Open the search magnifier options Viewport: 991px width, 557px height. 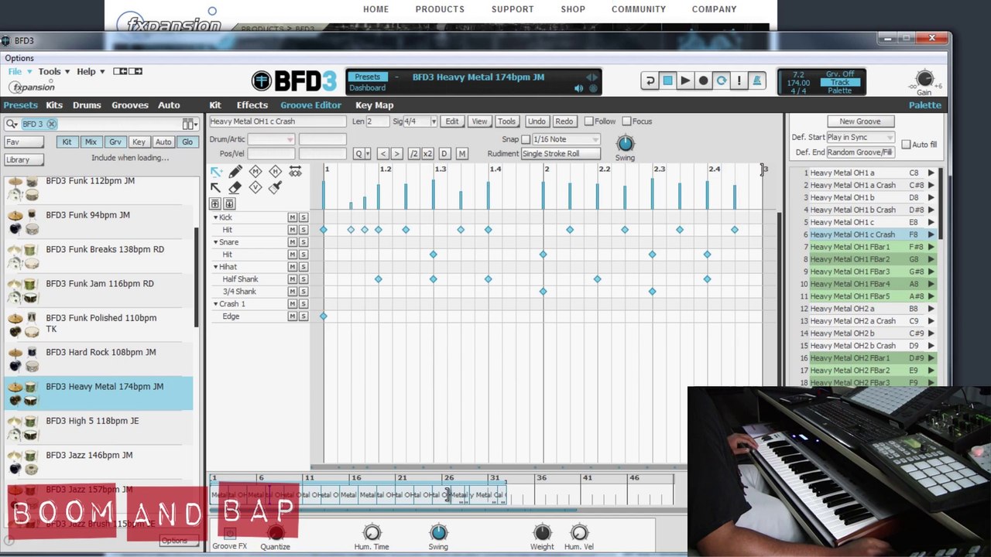click(12, 124)
